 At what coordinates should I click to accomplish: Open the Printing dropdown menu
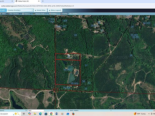53,14
